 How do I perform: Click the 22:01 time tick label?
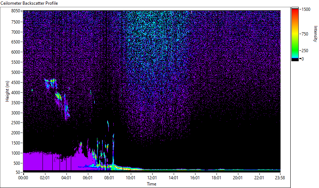click(259, 178)
